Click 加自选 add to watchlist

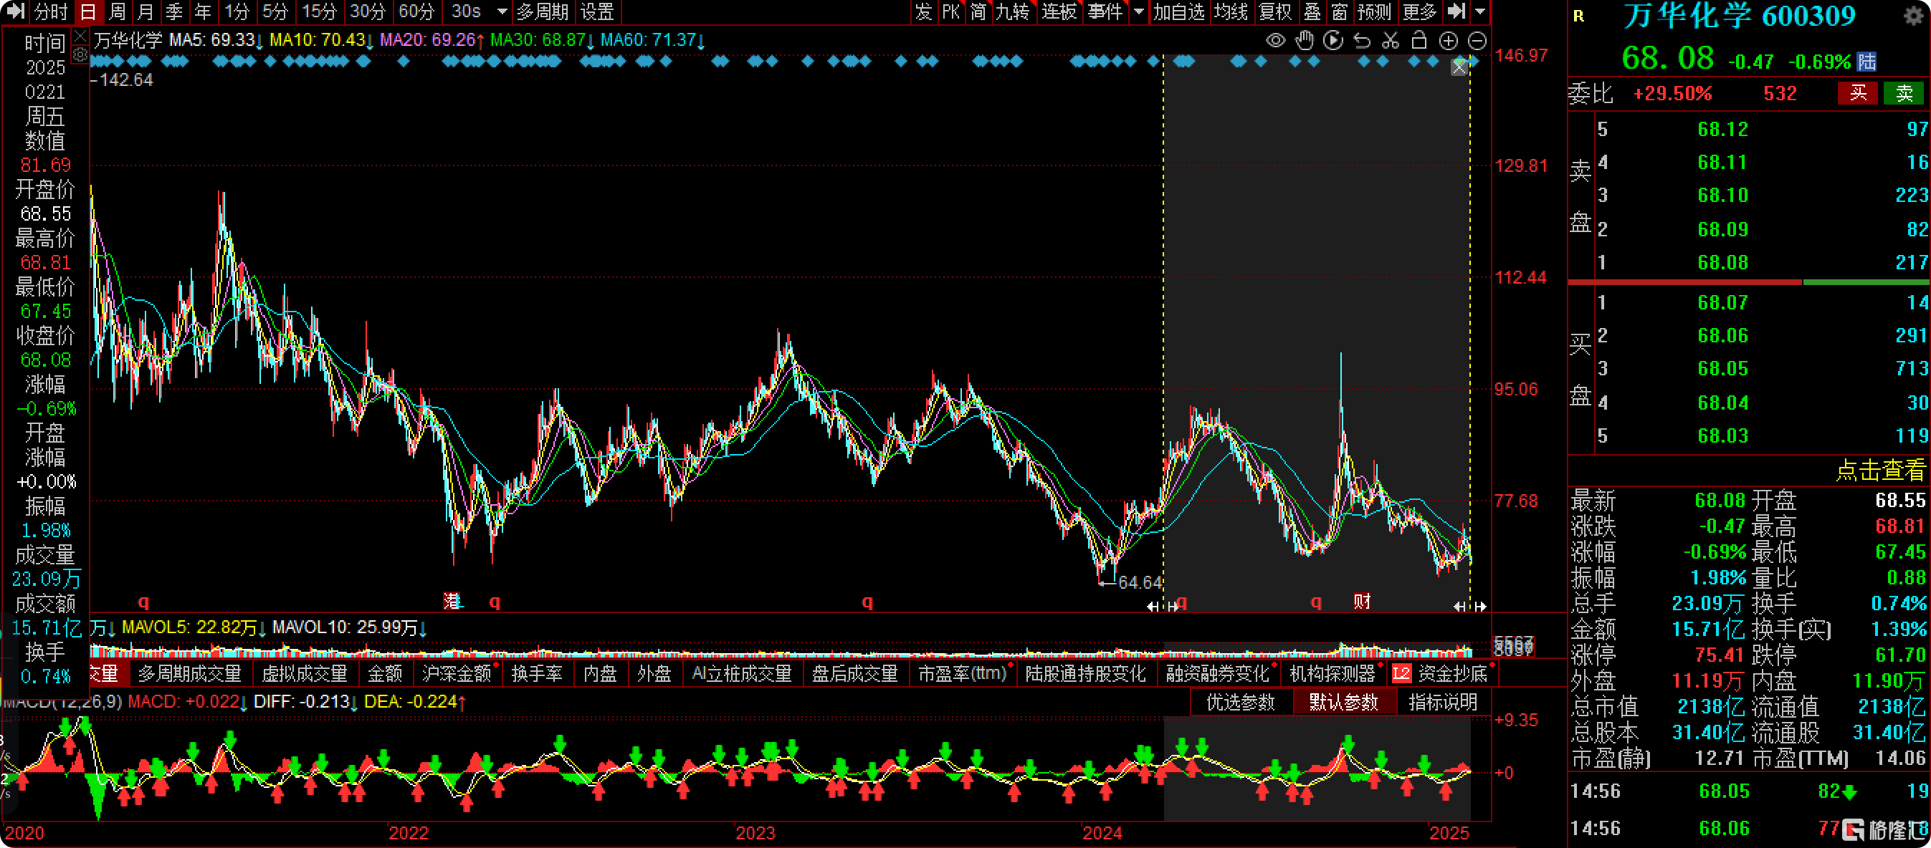(1178, 11)
